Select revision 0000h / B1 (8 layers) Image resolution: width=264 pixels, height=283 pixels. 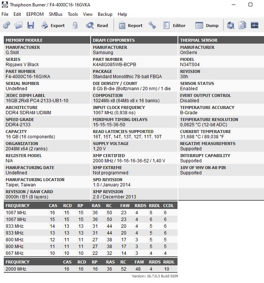point(27,197)
